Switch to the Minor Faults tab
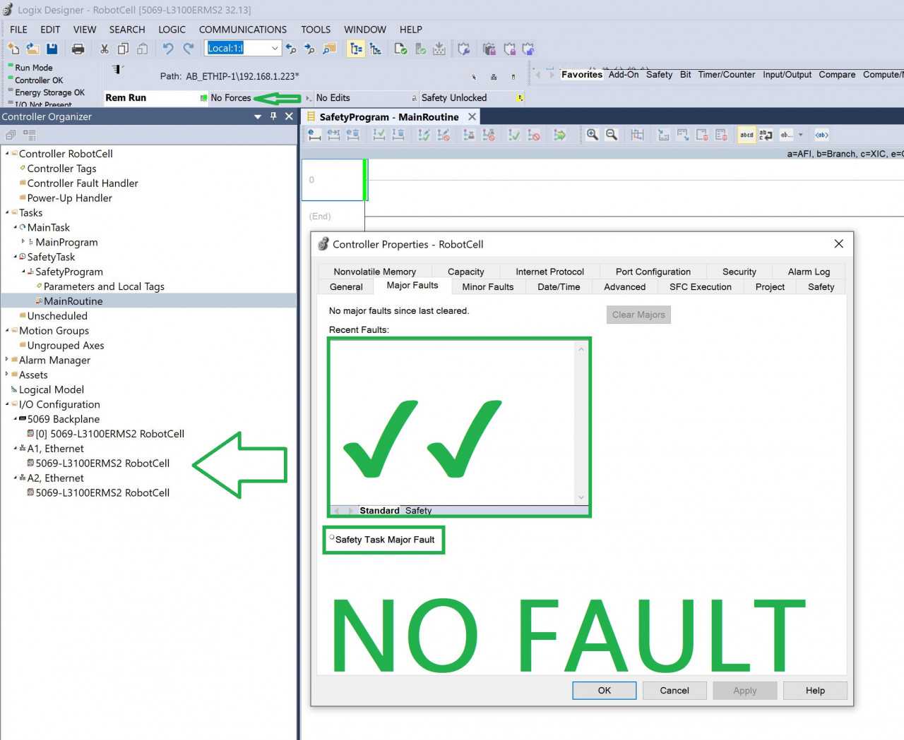 487,286
